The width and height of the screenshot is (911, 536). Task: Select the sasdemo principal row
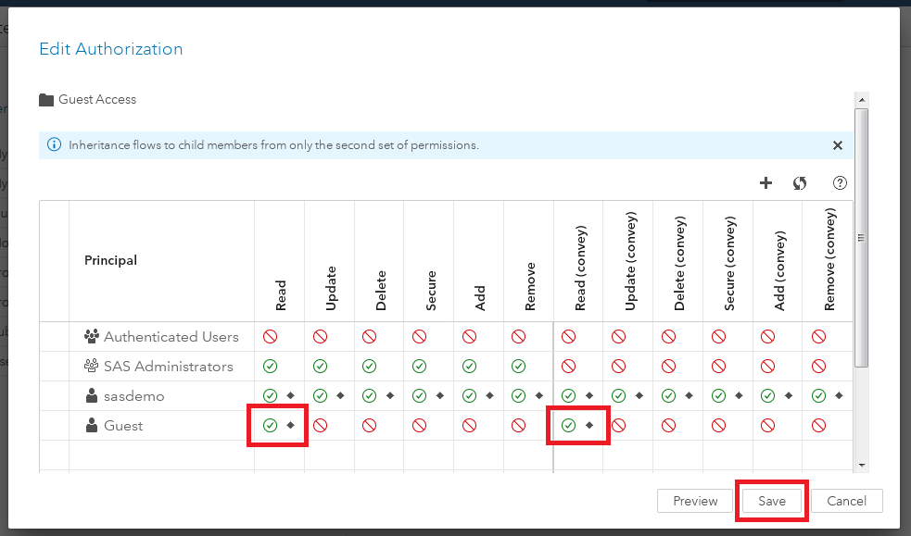(134, 396)
